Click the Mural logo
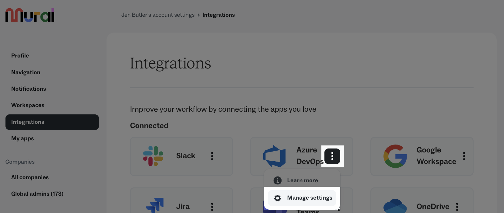Viewport: 504px width, 213px height. (30, 15)
